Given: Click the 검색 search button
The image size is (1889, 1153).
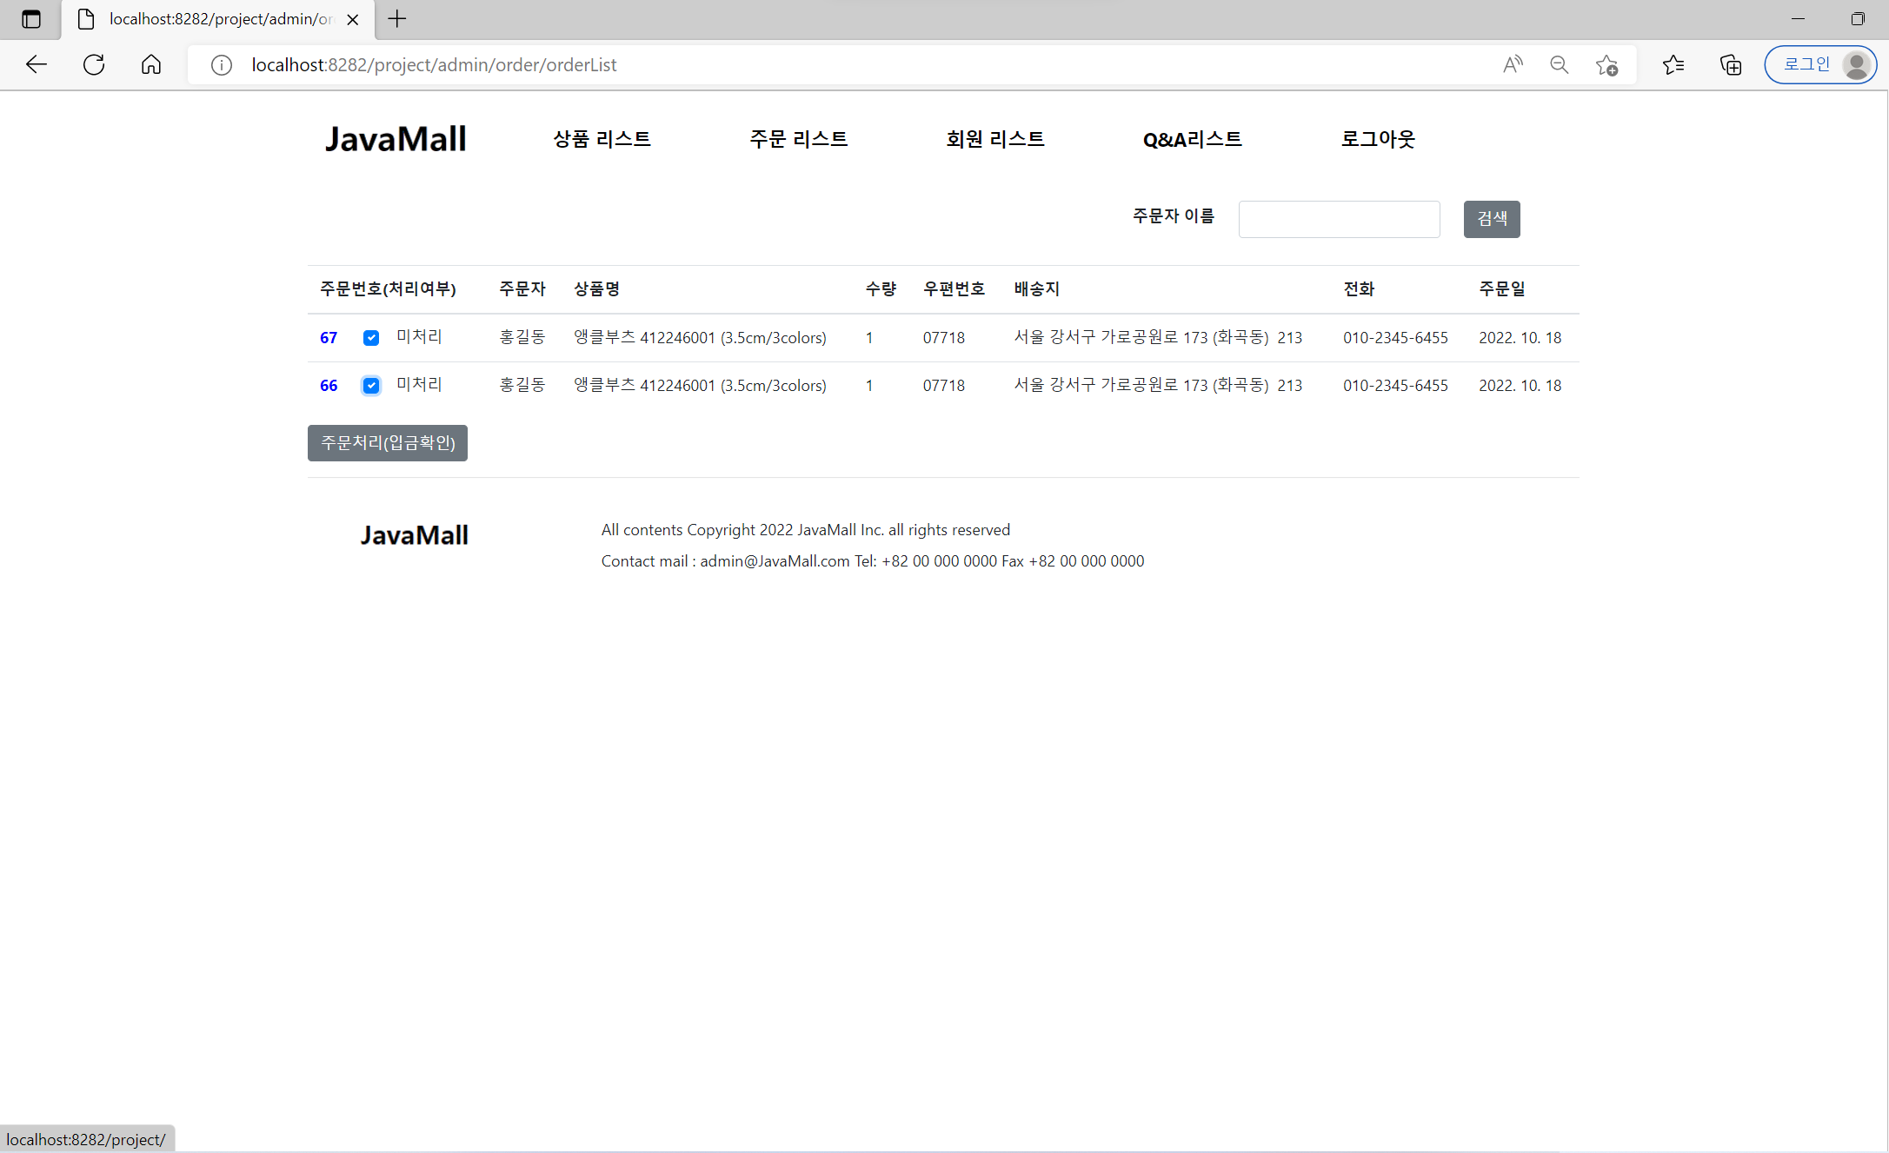Looking at the screenshot, I should coord(1492,219).
